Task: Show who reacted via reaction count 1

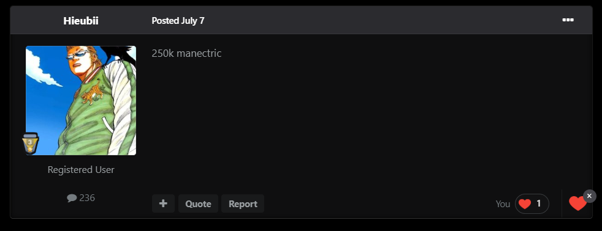Action: tap(539, 204)
